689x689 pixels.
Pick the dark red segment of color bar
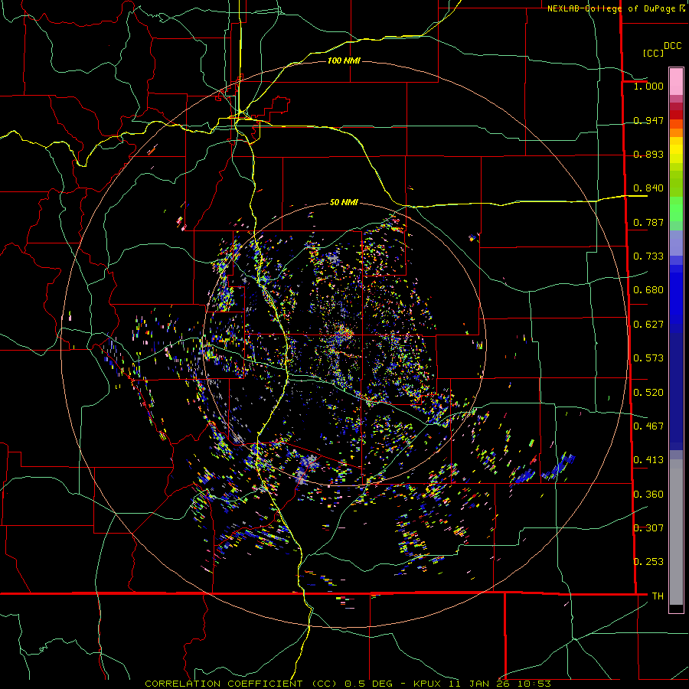(676, 114)
